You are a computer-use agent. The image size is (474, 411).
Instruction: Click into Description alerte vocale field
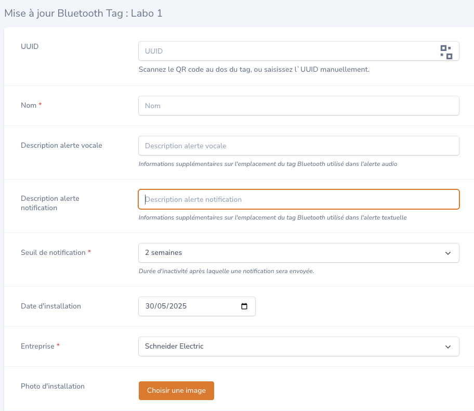(299, 146)
